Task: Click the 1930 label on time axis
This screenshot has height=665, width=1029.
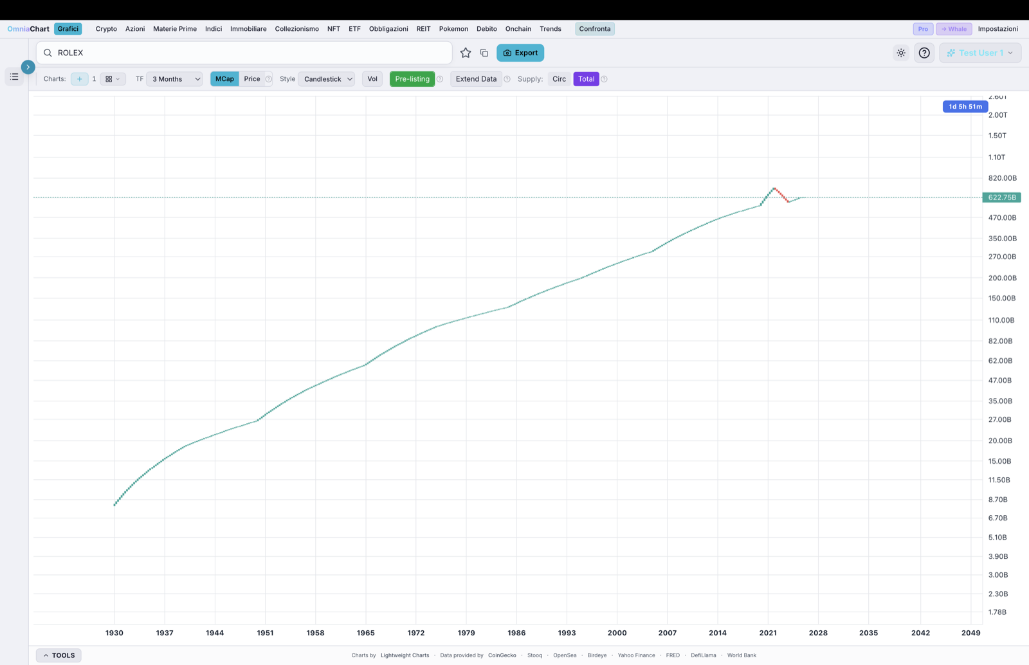Action: pyautogui.click(x=114, y=633)
